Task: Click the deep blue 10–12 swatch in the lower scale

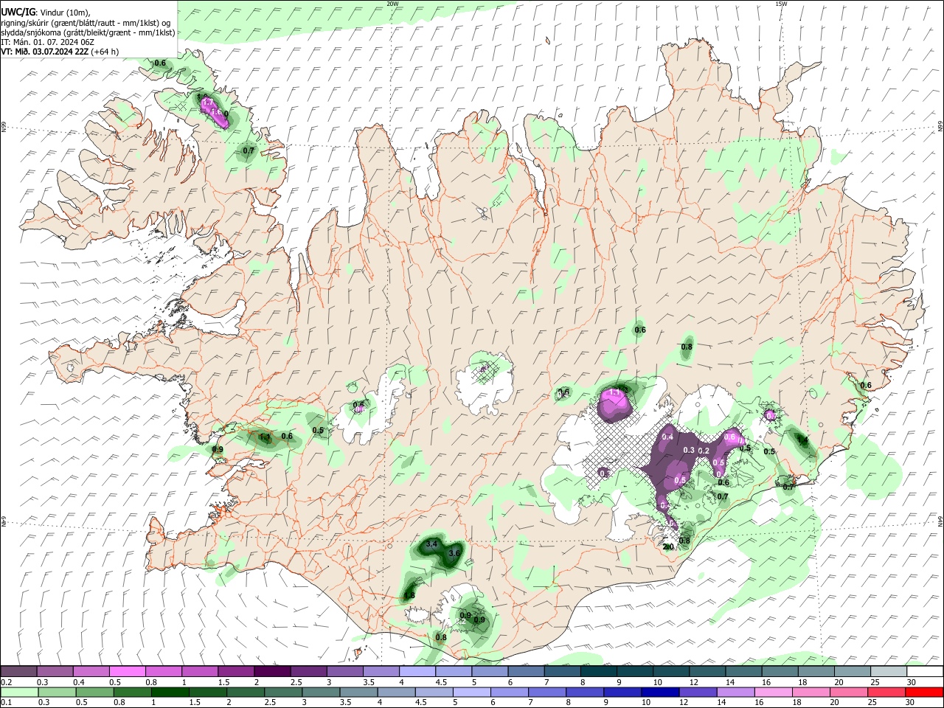Action: 660,693
